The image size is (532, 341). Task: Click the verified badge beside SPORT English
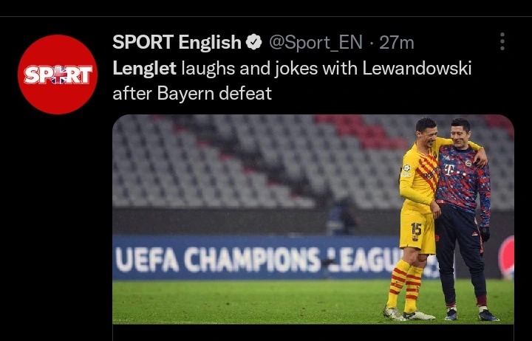click(253, 42)
